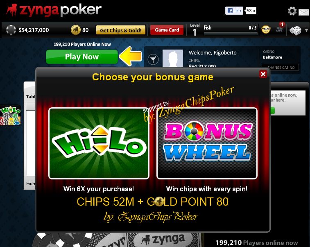Open the mail envelope icon
Image resolution: width=310 pixels, height=247 pixels.
[304, 12]
